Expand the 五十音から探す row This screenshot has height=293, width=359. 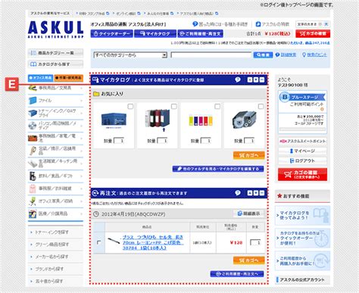click(55, 281)
